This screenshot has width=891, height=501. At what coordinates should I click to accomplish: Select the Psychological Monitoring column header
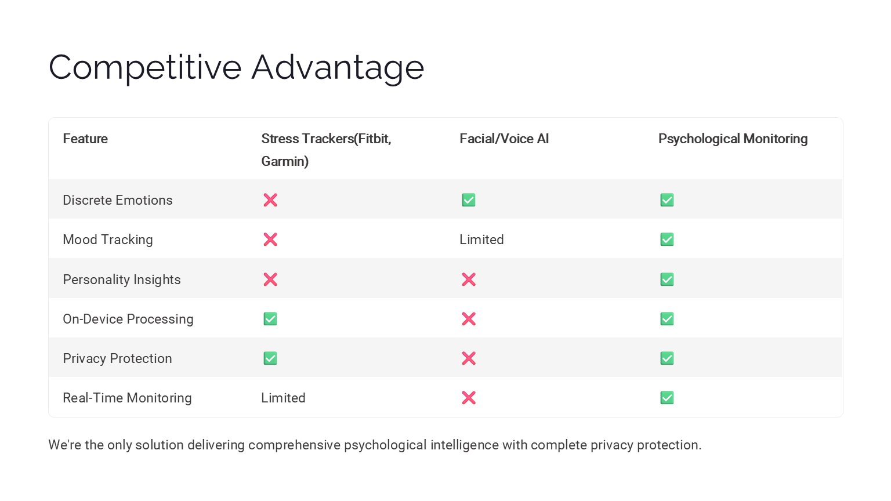[733, 139]
